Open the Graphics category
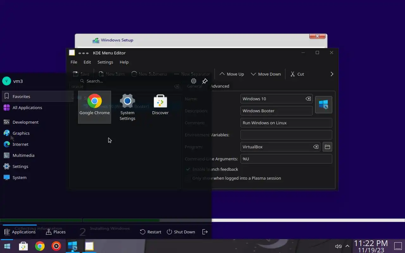This screenshot has height=253, width=405. [37, 133]
